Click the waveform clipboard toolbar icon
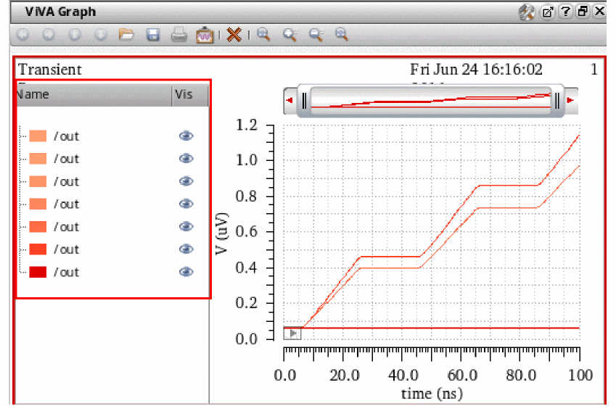Viewport: 616px width, 406px height. coord(205,35)
